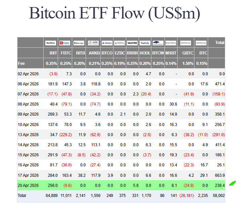
Task: Select the MSBT column header
Action: coord(171,53)
